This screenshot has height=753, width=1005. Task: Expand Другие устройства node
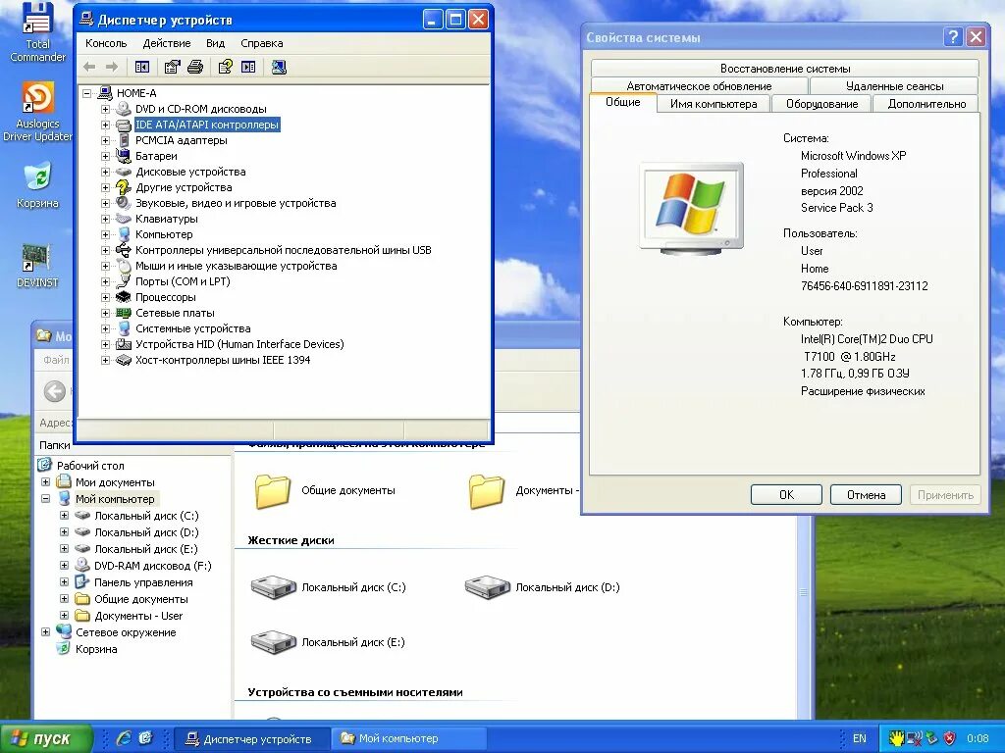point(105,187)
